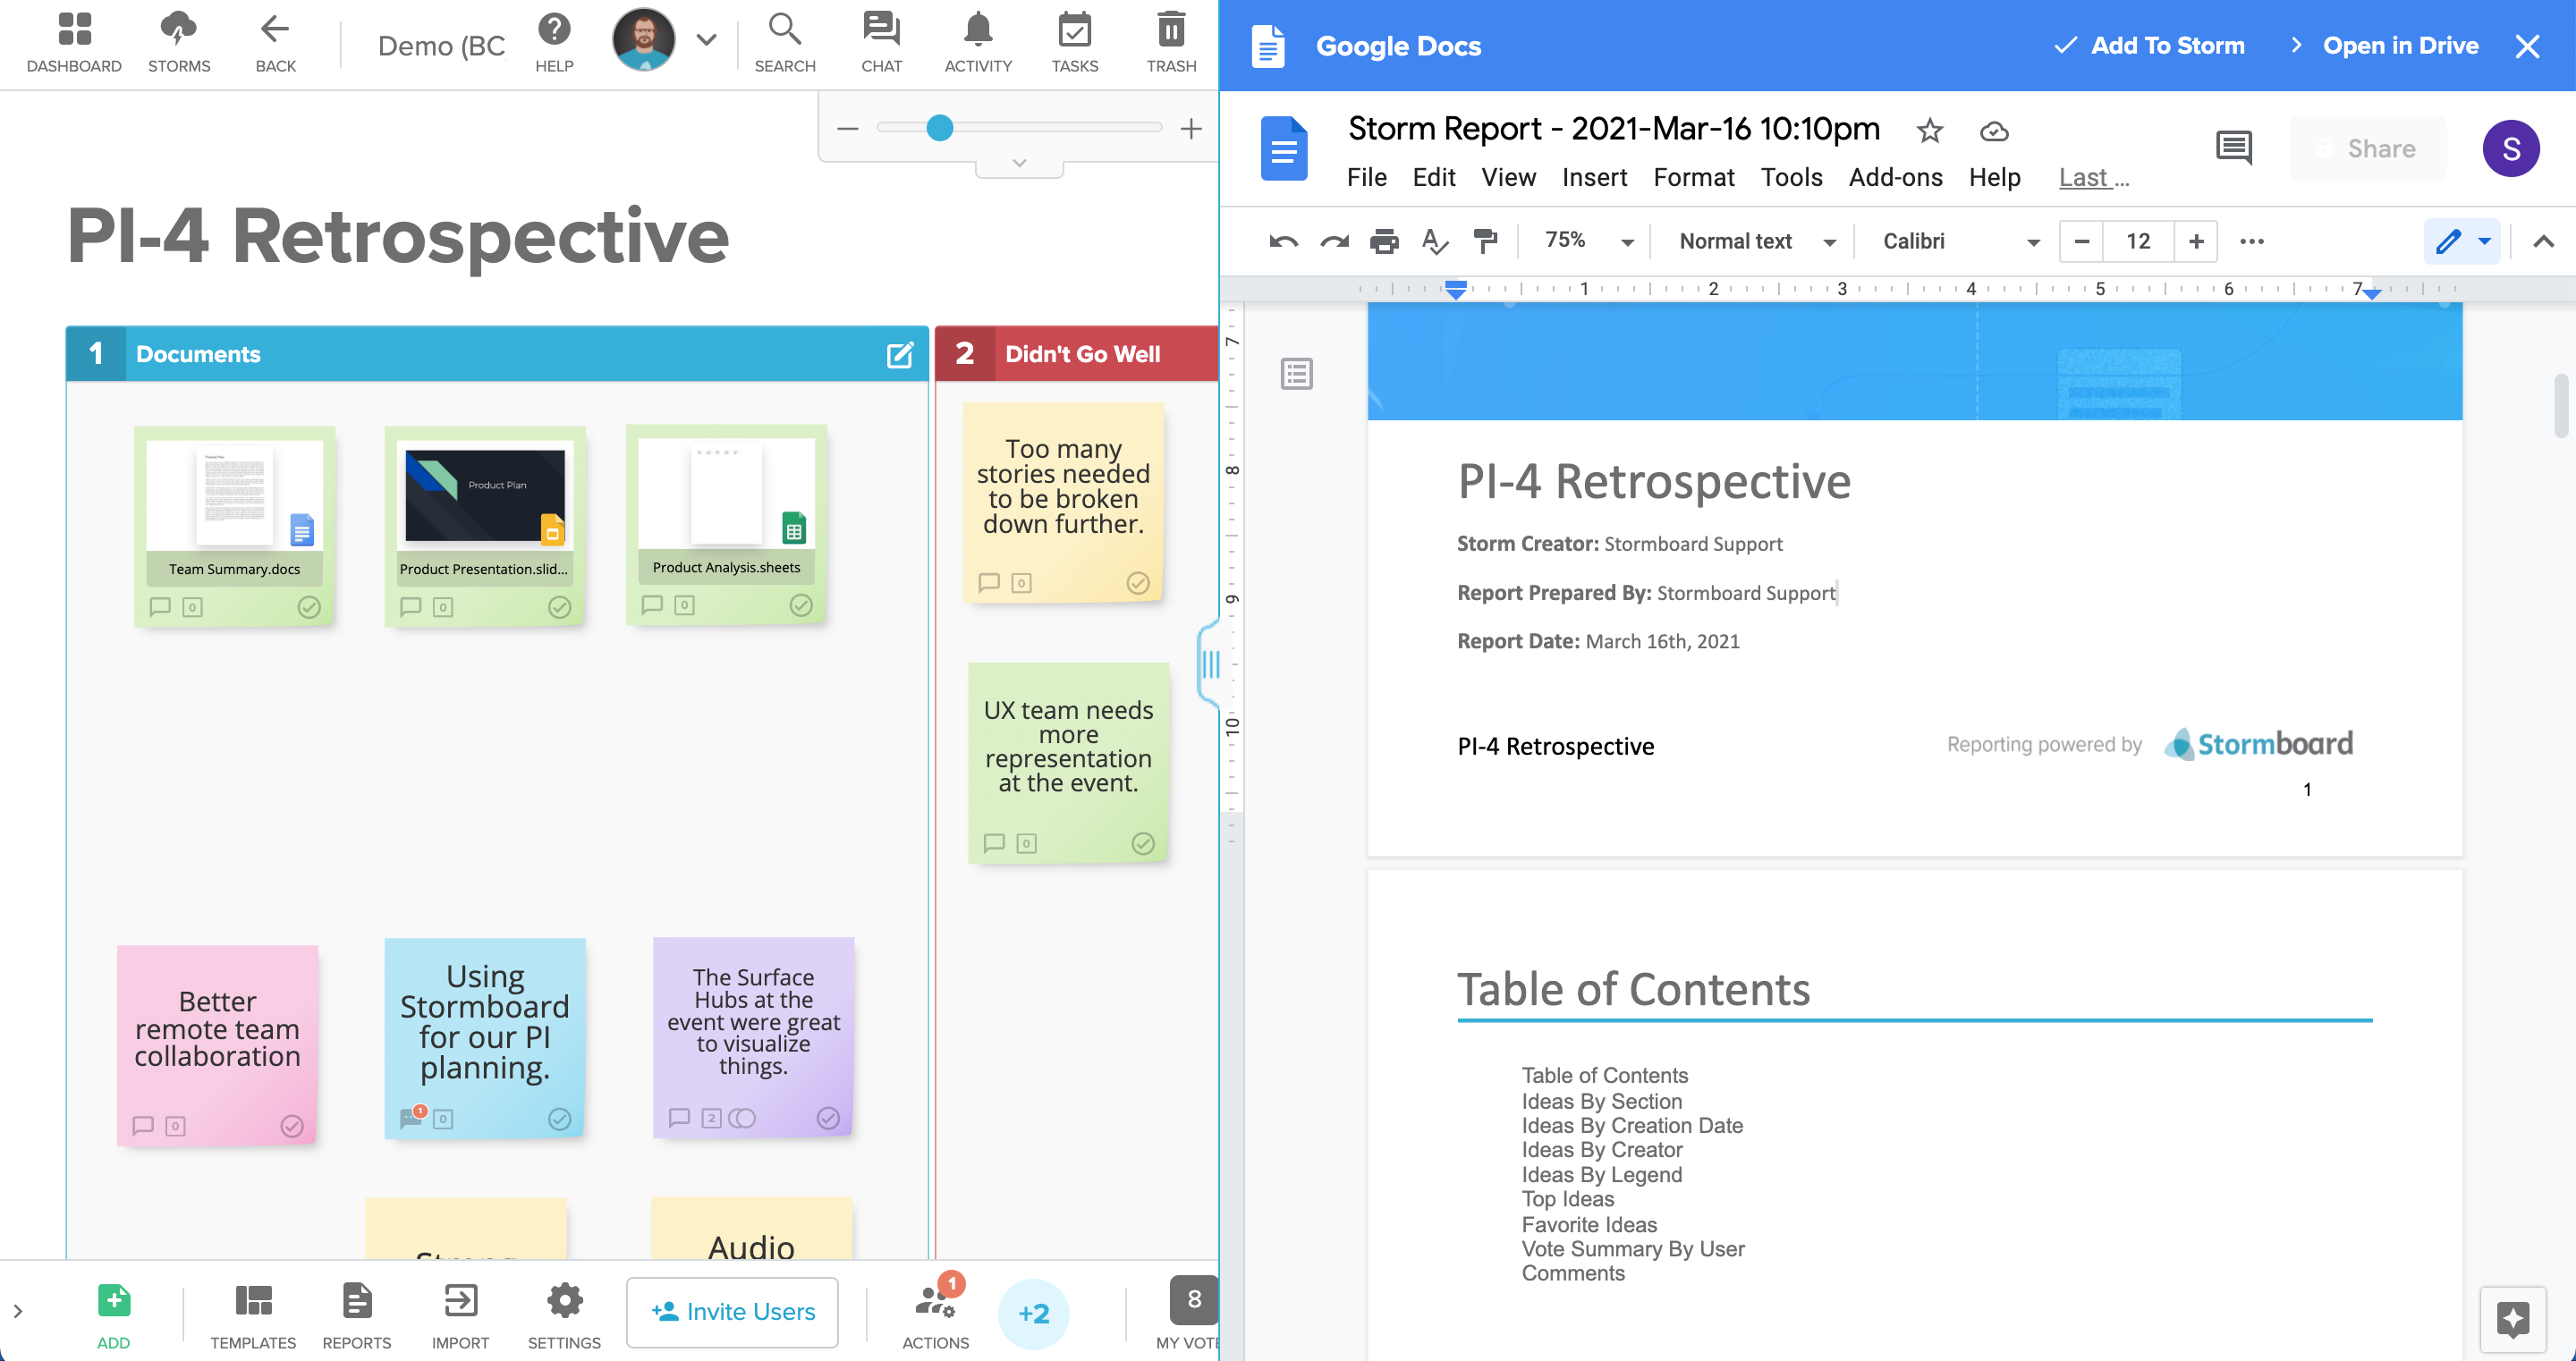Click Add To Storm button in header
The width and height of the screenshot is (2576, 1361).
pyautogui.click(x=2150, y=46)
